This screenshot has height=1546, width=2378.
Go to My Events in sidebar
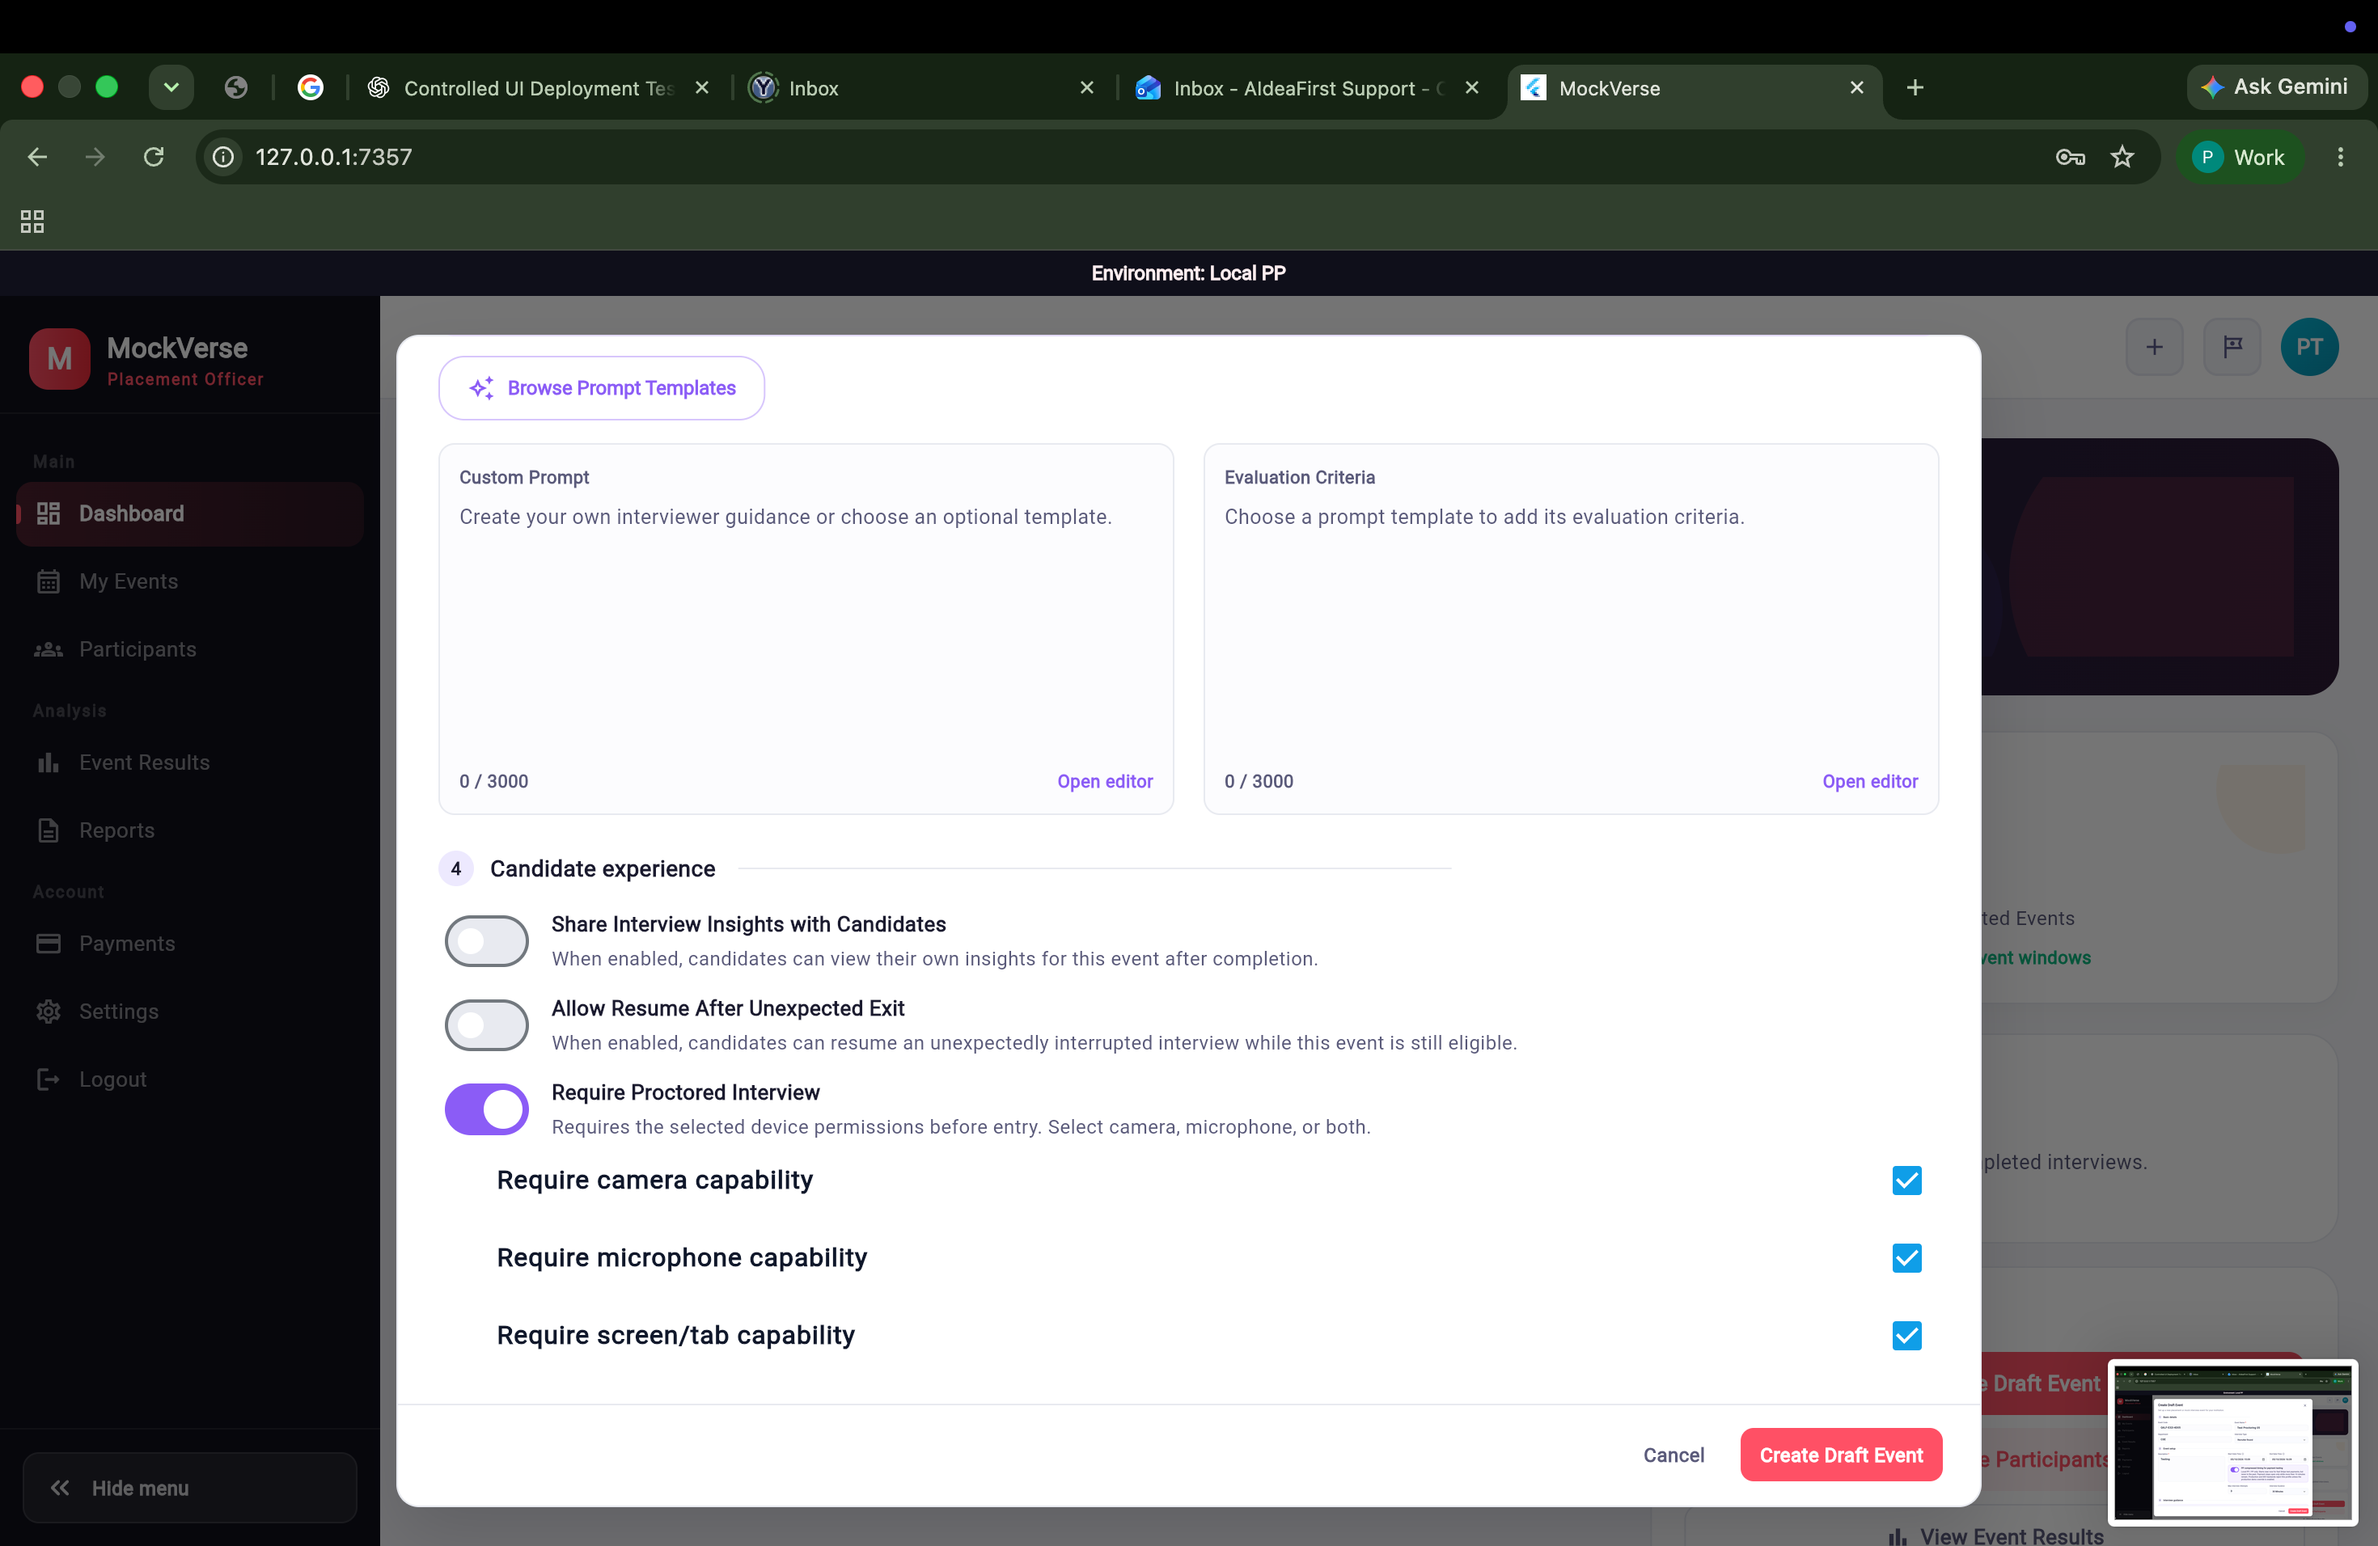[190, 581]
